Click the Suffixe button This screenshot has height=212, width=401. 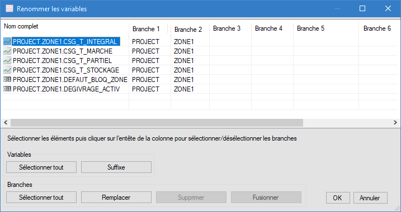(x=116, y=167)
